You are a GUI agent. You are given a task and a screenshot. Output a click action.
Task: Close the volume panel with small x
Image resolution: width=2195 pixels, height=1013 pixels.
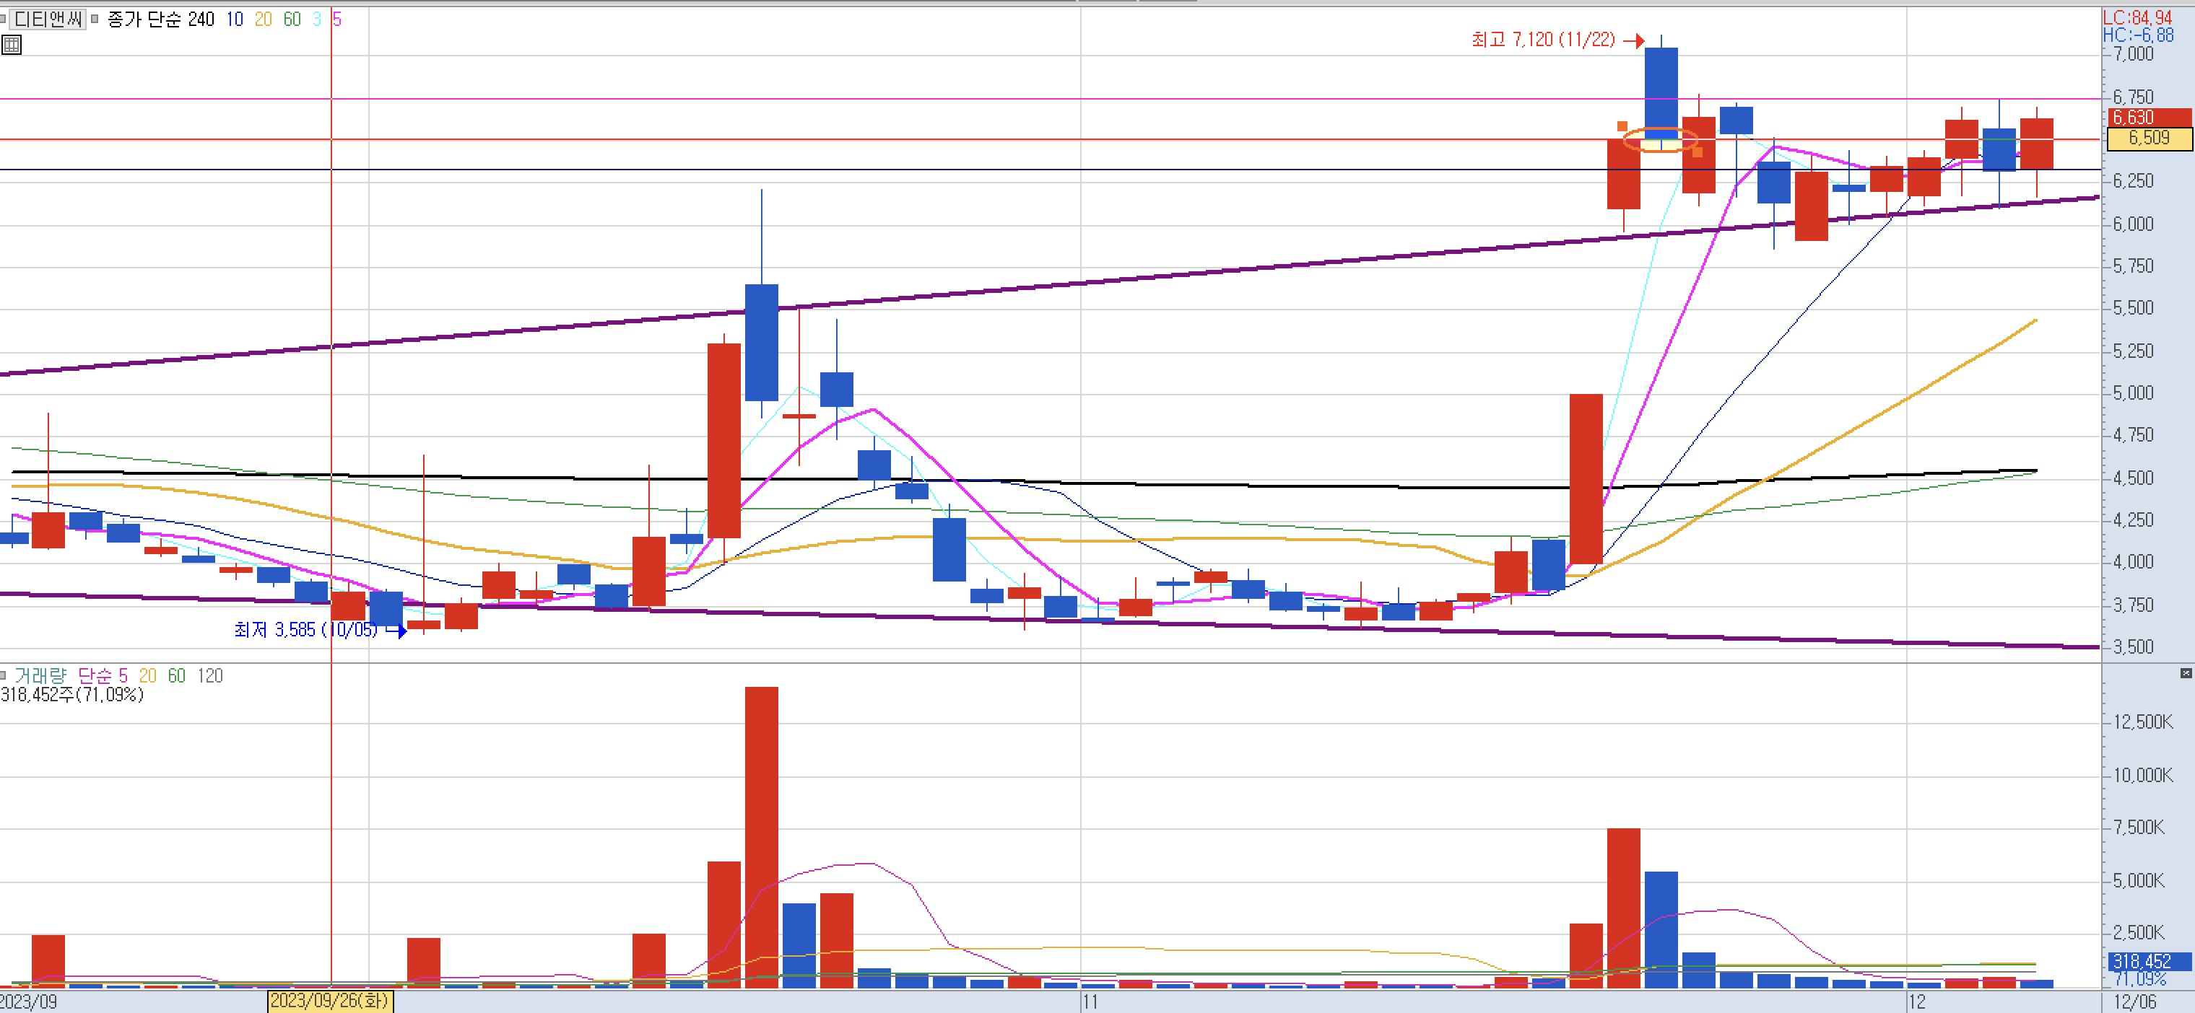pos(2185,673)
